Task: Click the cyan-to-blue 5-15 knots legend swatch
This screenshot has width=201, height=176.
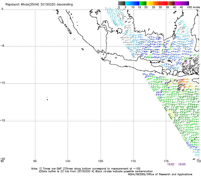Action: pyautogui.click(x=132, y=3)
